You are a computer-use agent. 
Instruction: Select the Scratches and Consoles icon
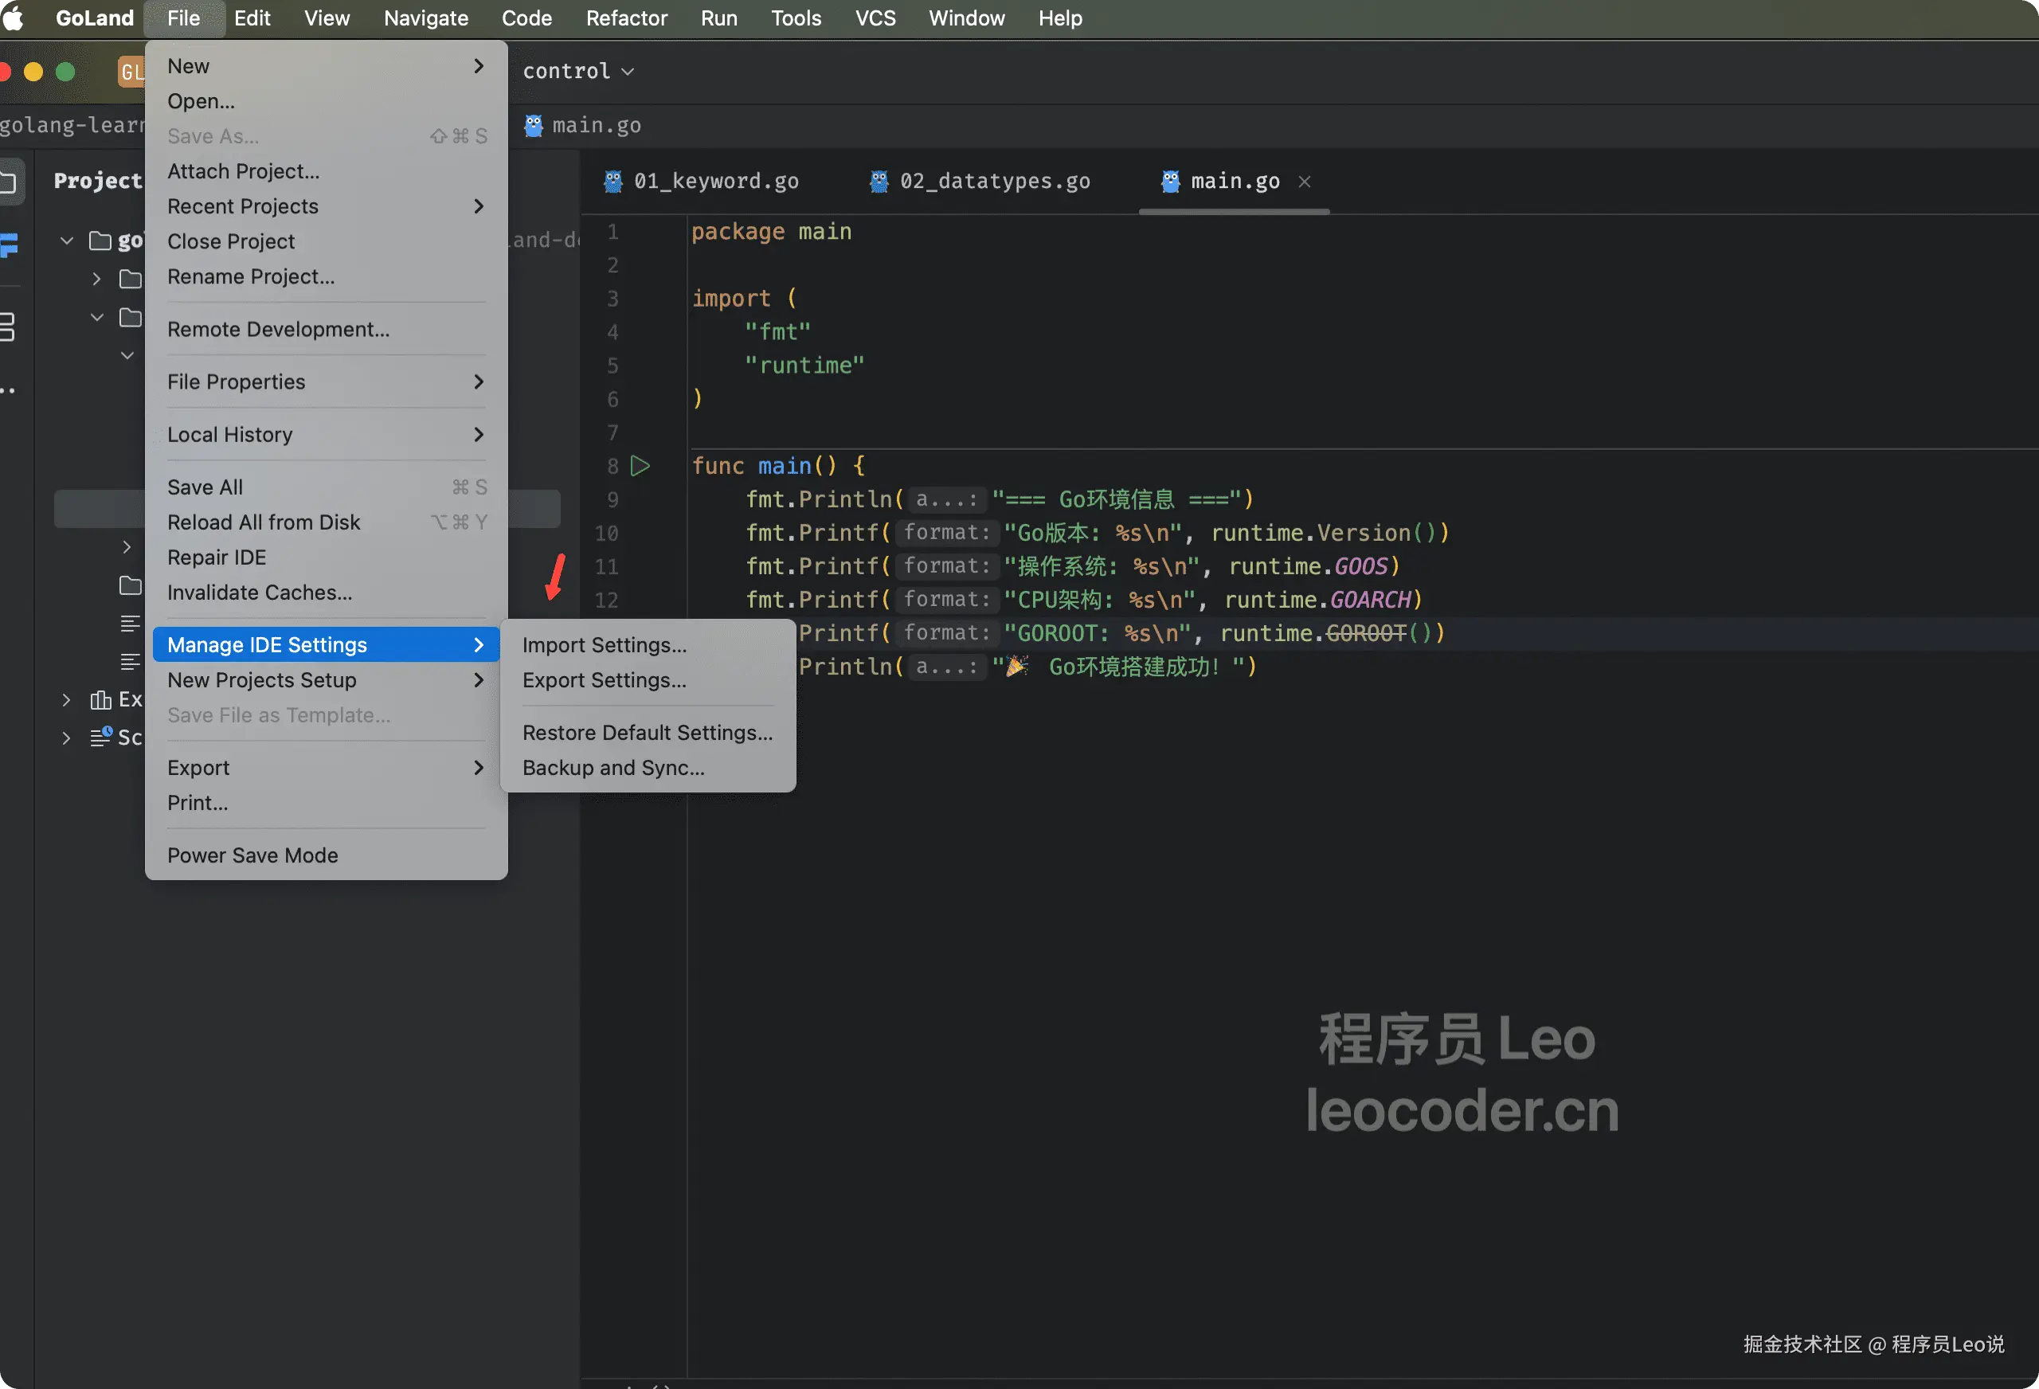tap(101, 737)
